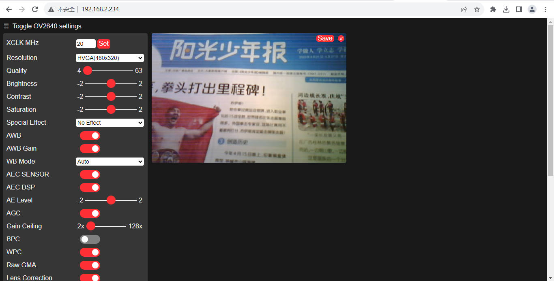The width and height of the screenshot is (554, 281).
Task: Open the browser profile avatar
Action: coord(532,9)
